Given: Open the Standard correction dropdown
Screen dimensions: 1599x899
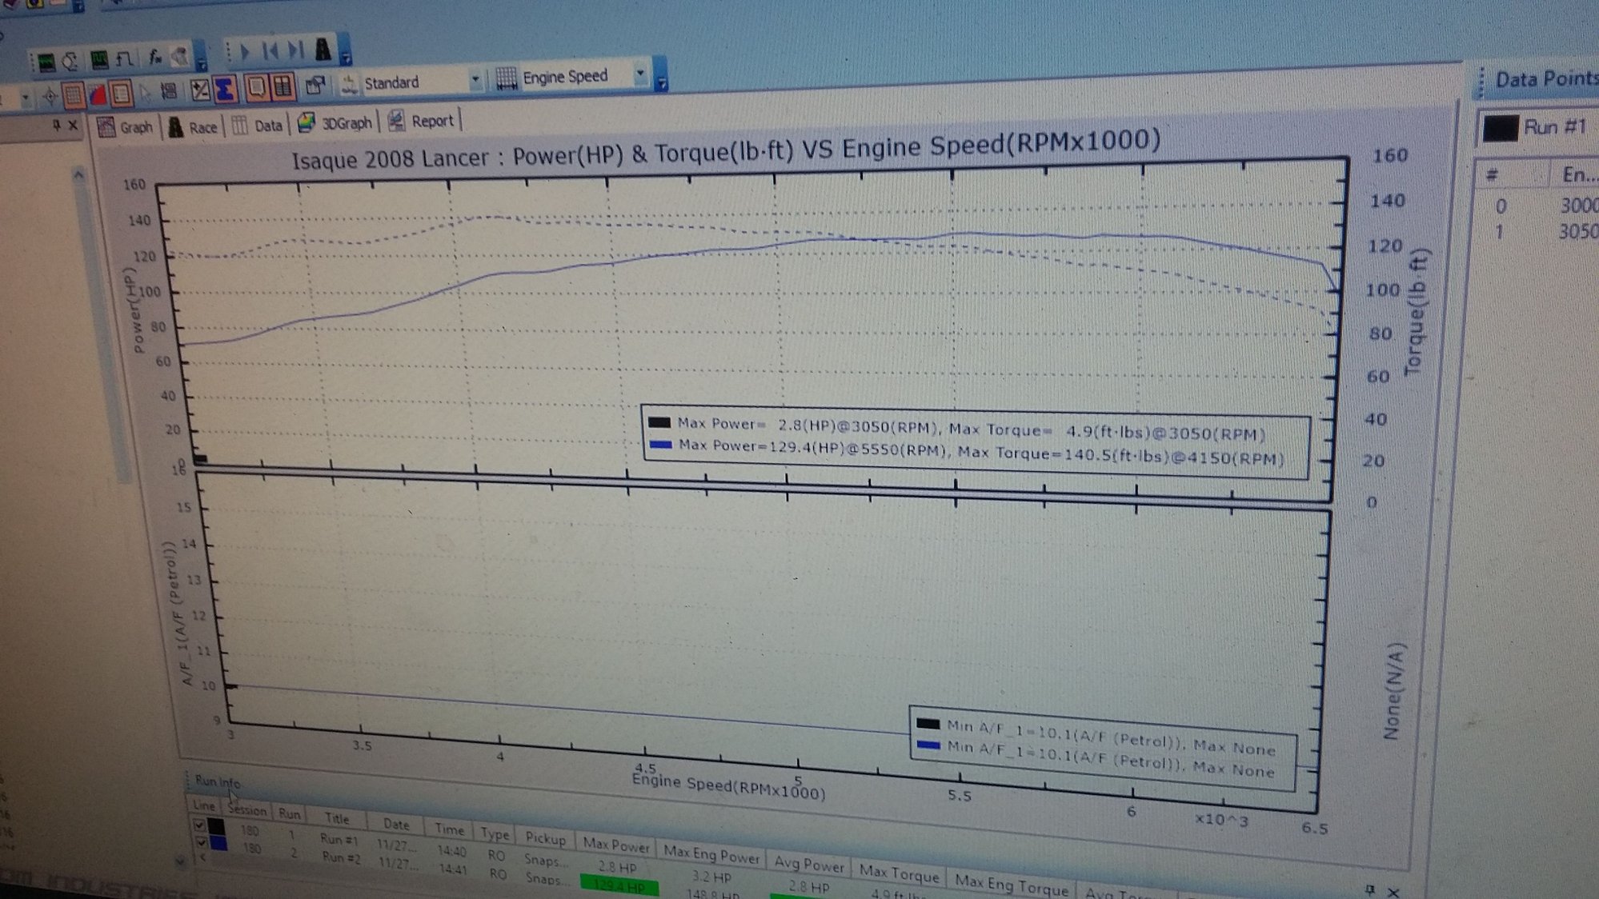Looking at the screenshot, I should click(x=475, y=80).
